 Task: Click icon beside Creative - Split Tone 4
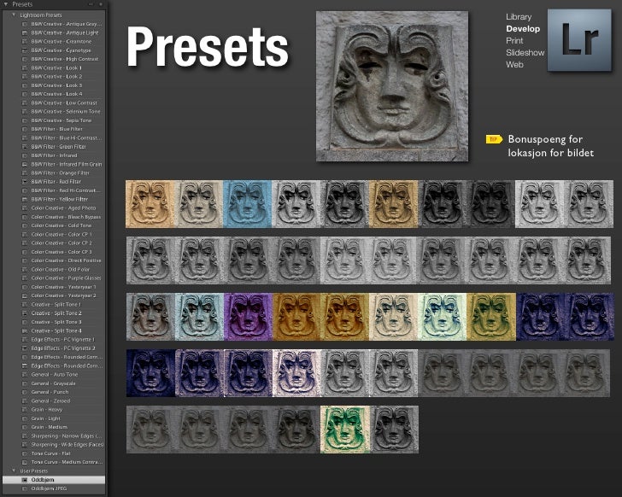tap(25, 330)
